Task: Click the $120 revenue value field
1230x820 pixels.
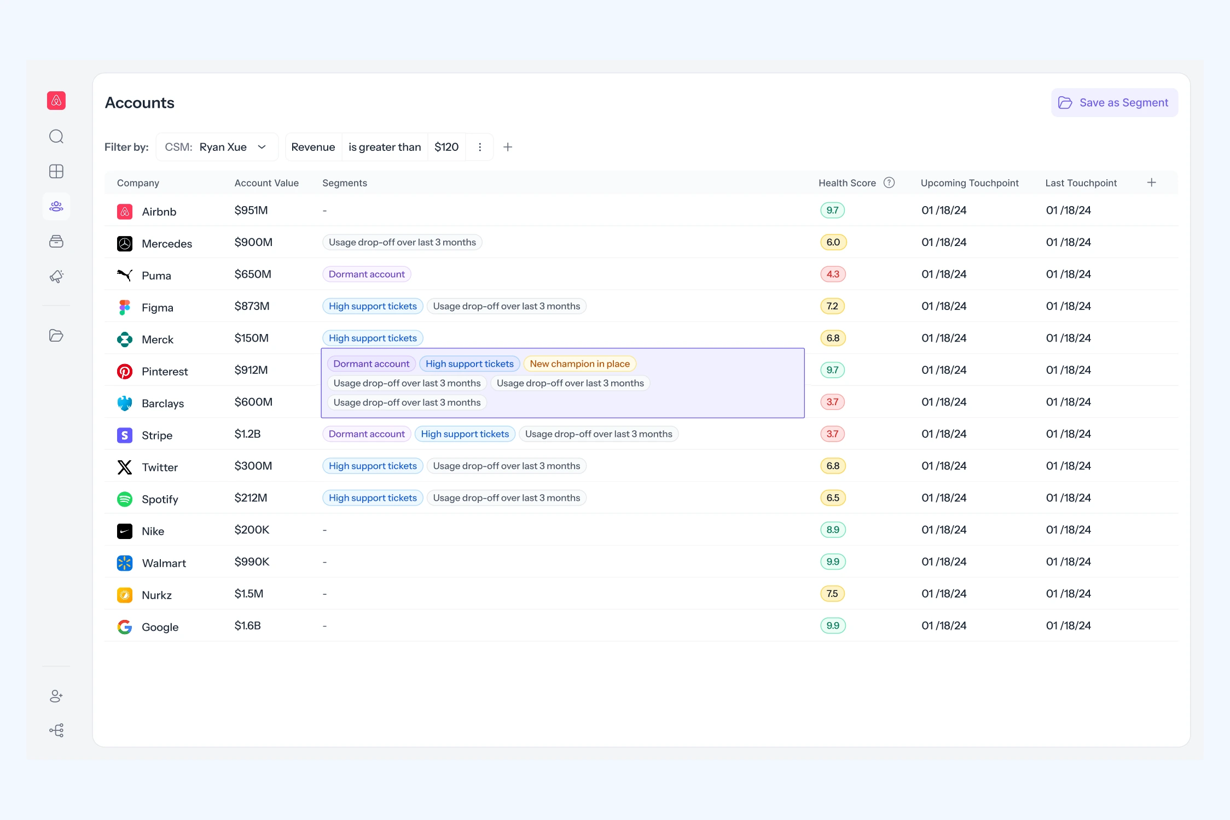Action: (x=446, y=147)
